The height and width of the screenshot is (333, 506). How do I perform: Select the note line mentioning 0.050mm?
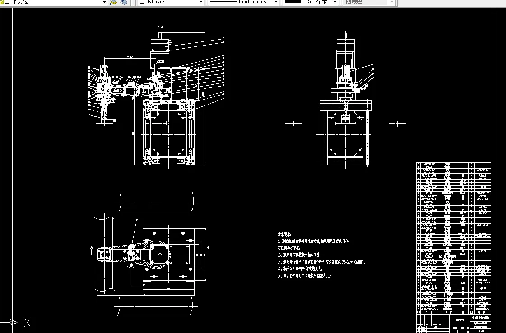click(x=321, y=262)
